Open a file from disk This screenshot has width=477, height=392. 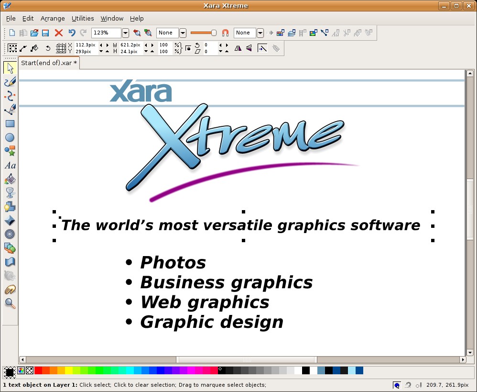(34, 33)
